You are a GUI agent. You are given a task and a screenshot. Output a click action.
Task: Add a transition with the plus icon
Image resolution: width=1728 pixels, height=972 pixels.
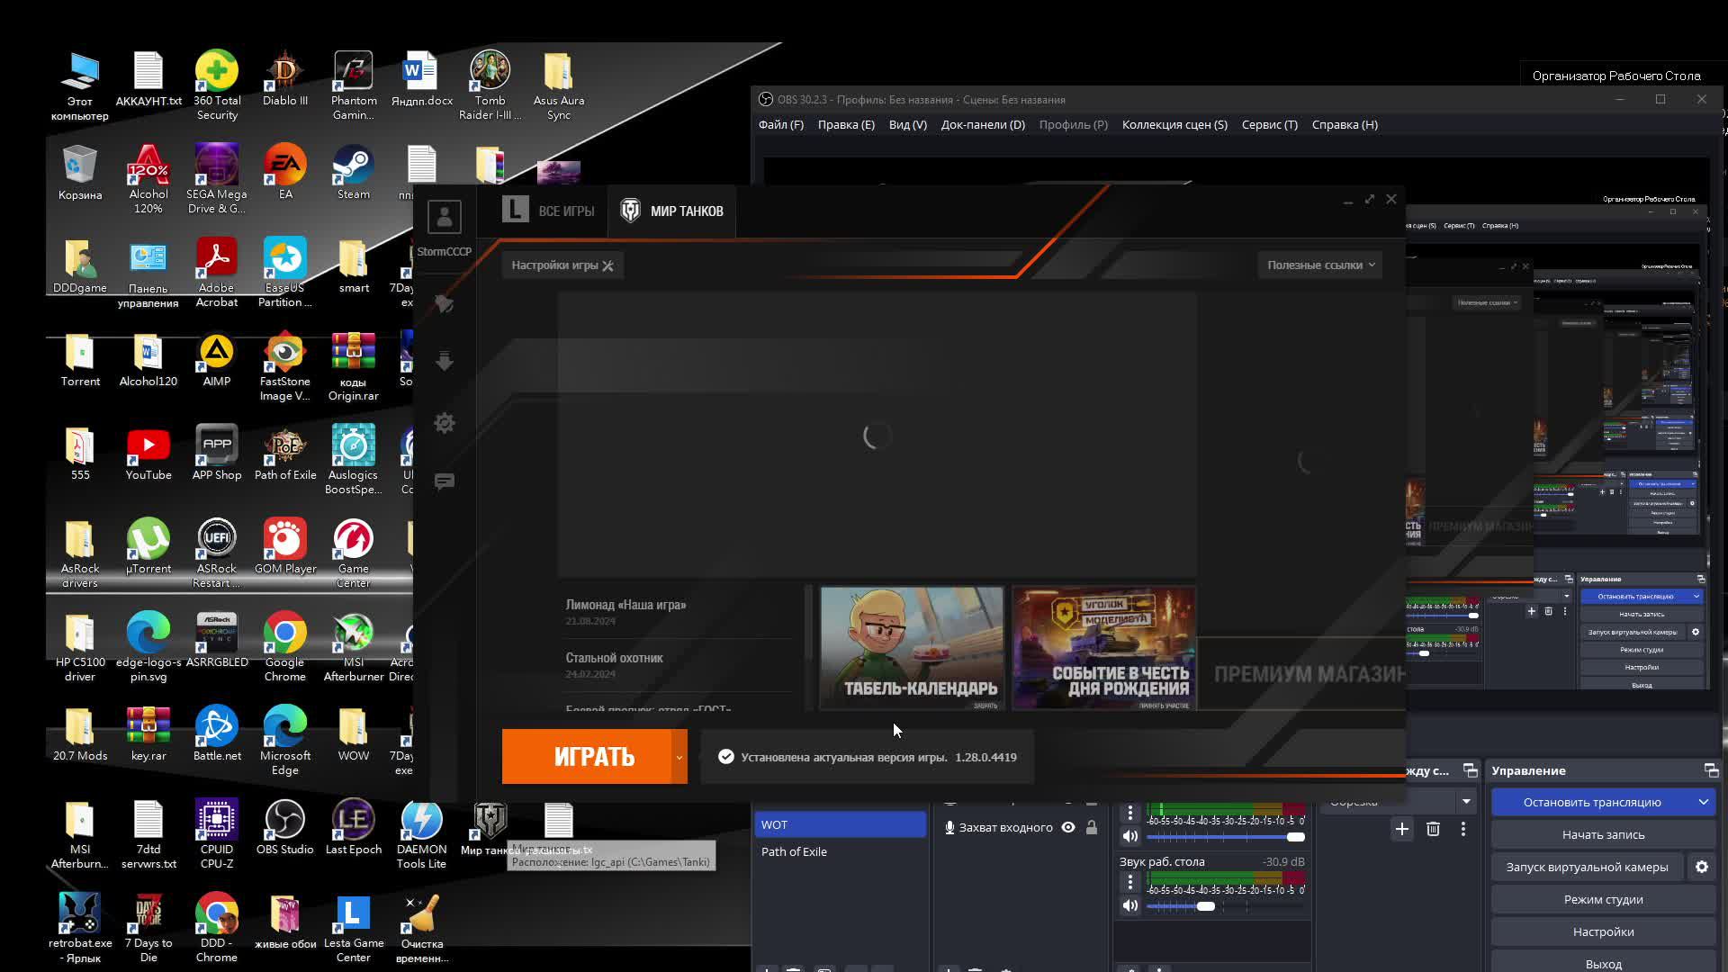click(x=1401, y=829)
